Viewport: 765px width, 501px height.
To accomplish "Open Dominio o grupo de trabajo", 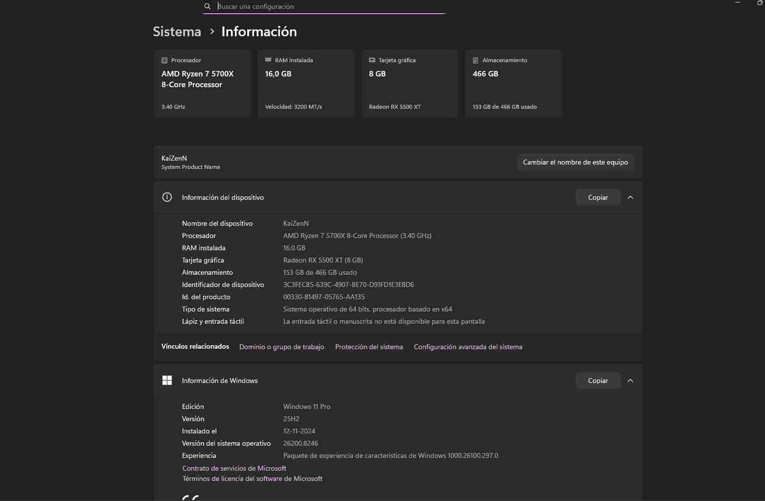I will click(281, 347).
